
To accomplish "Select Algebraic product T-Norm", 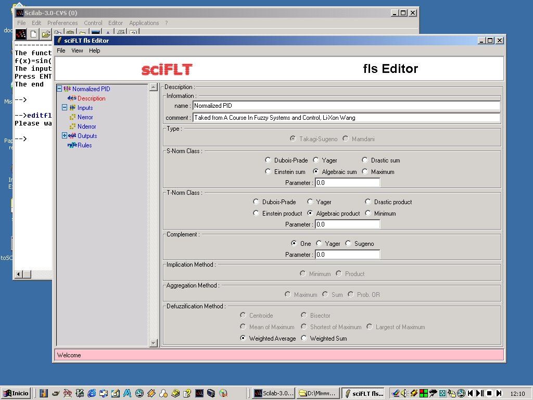I will (310, 214).
